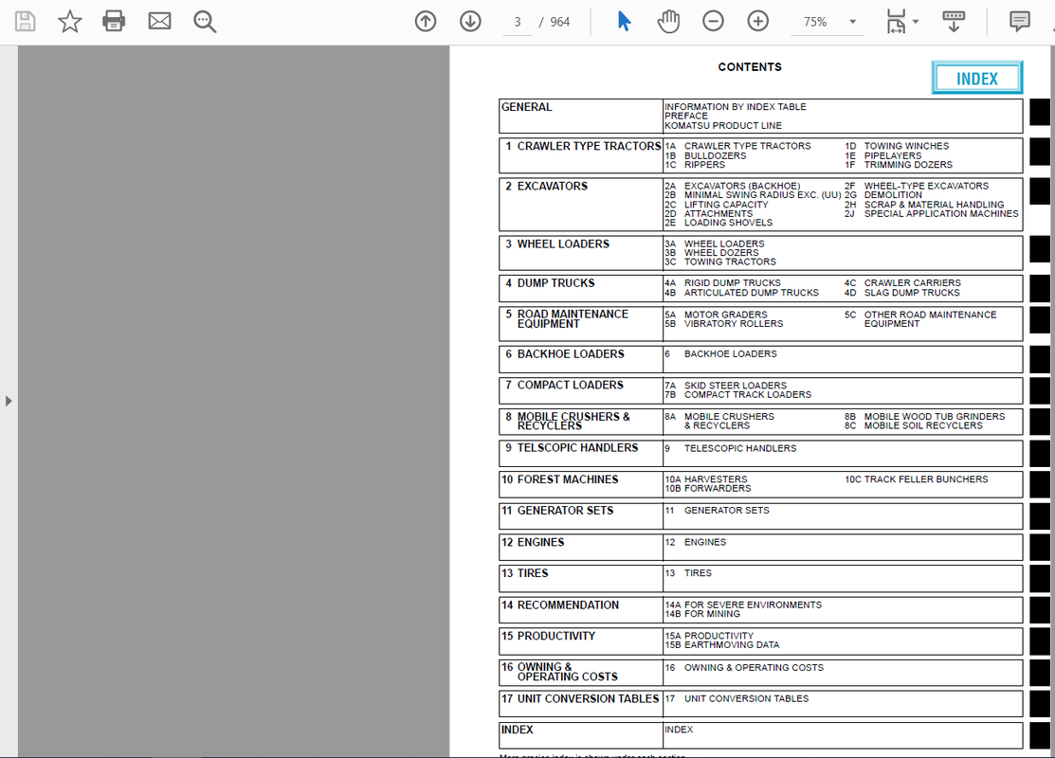
Task: Zoom out with the minus icon
Action: (713, 22)
